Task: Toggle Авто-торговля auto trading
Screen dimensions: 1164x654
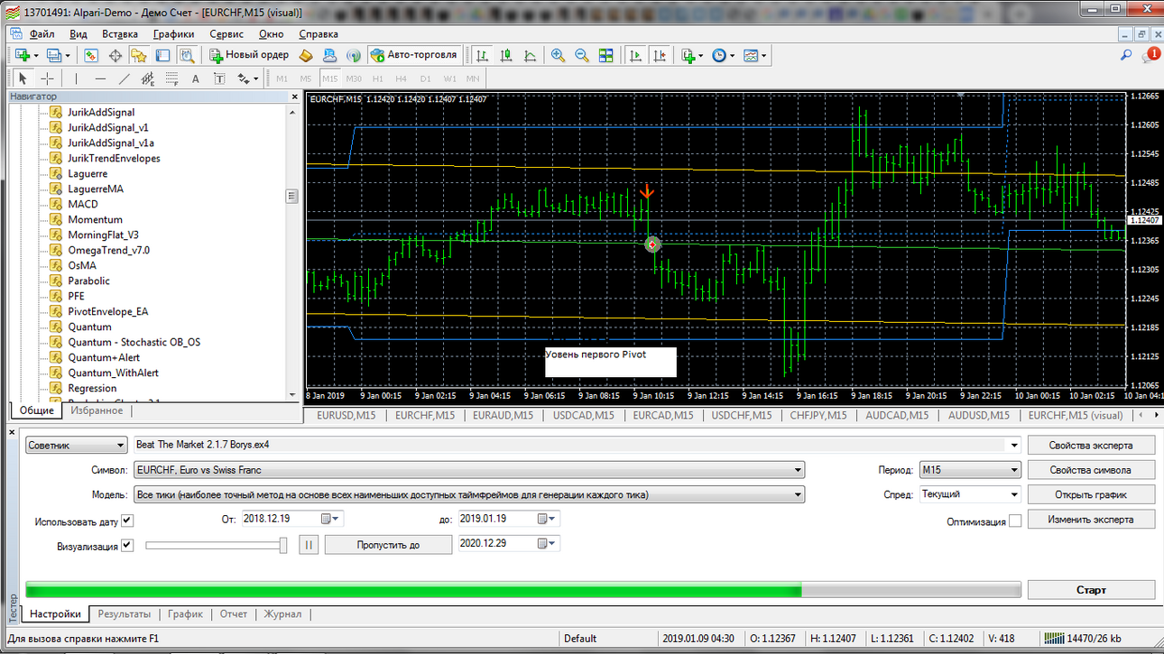Action: coord(415,55)
